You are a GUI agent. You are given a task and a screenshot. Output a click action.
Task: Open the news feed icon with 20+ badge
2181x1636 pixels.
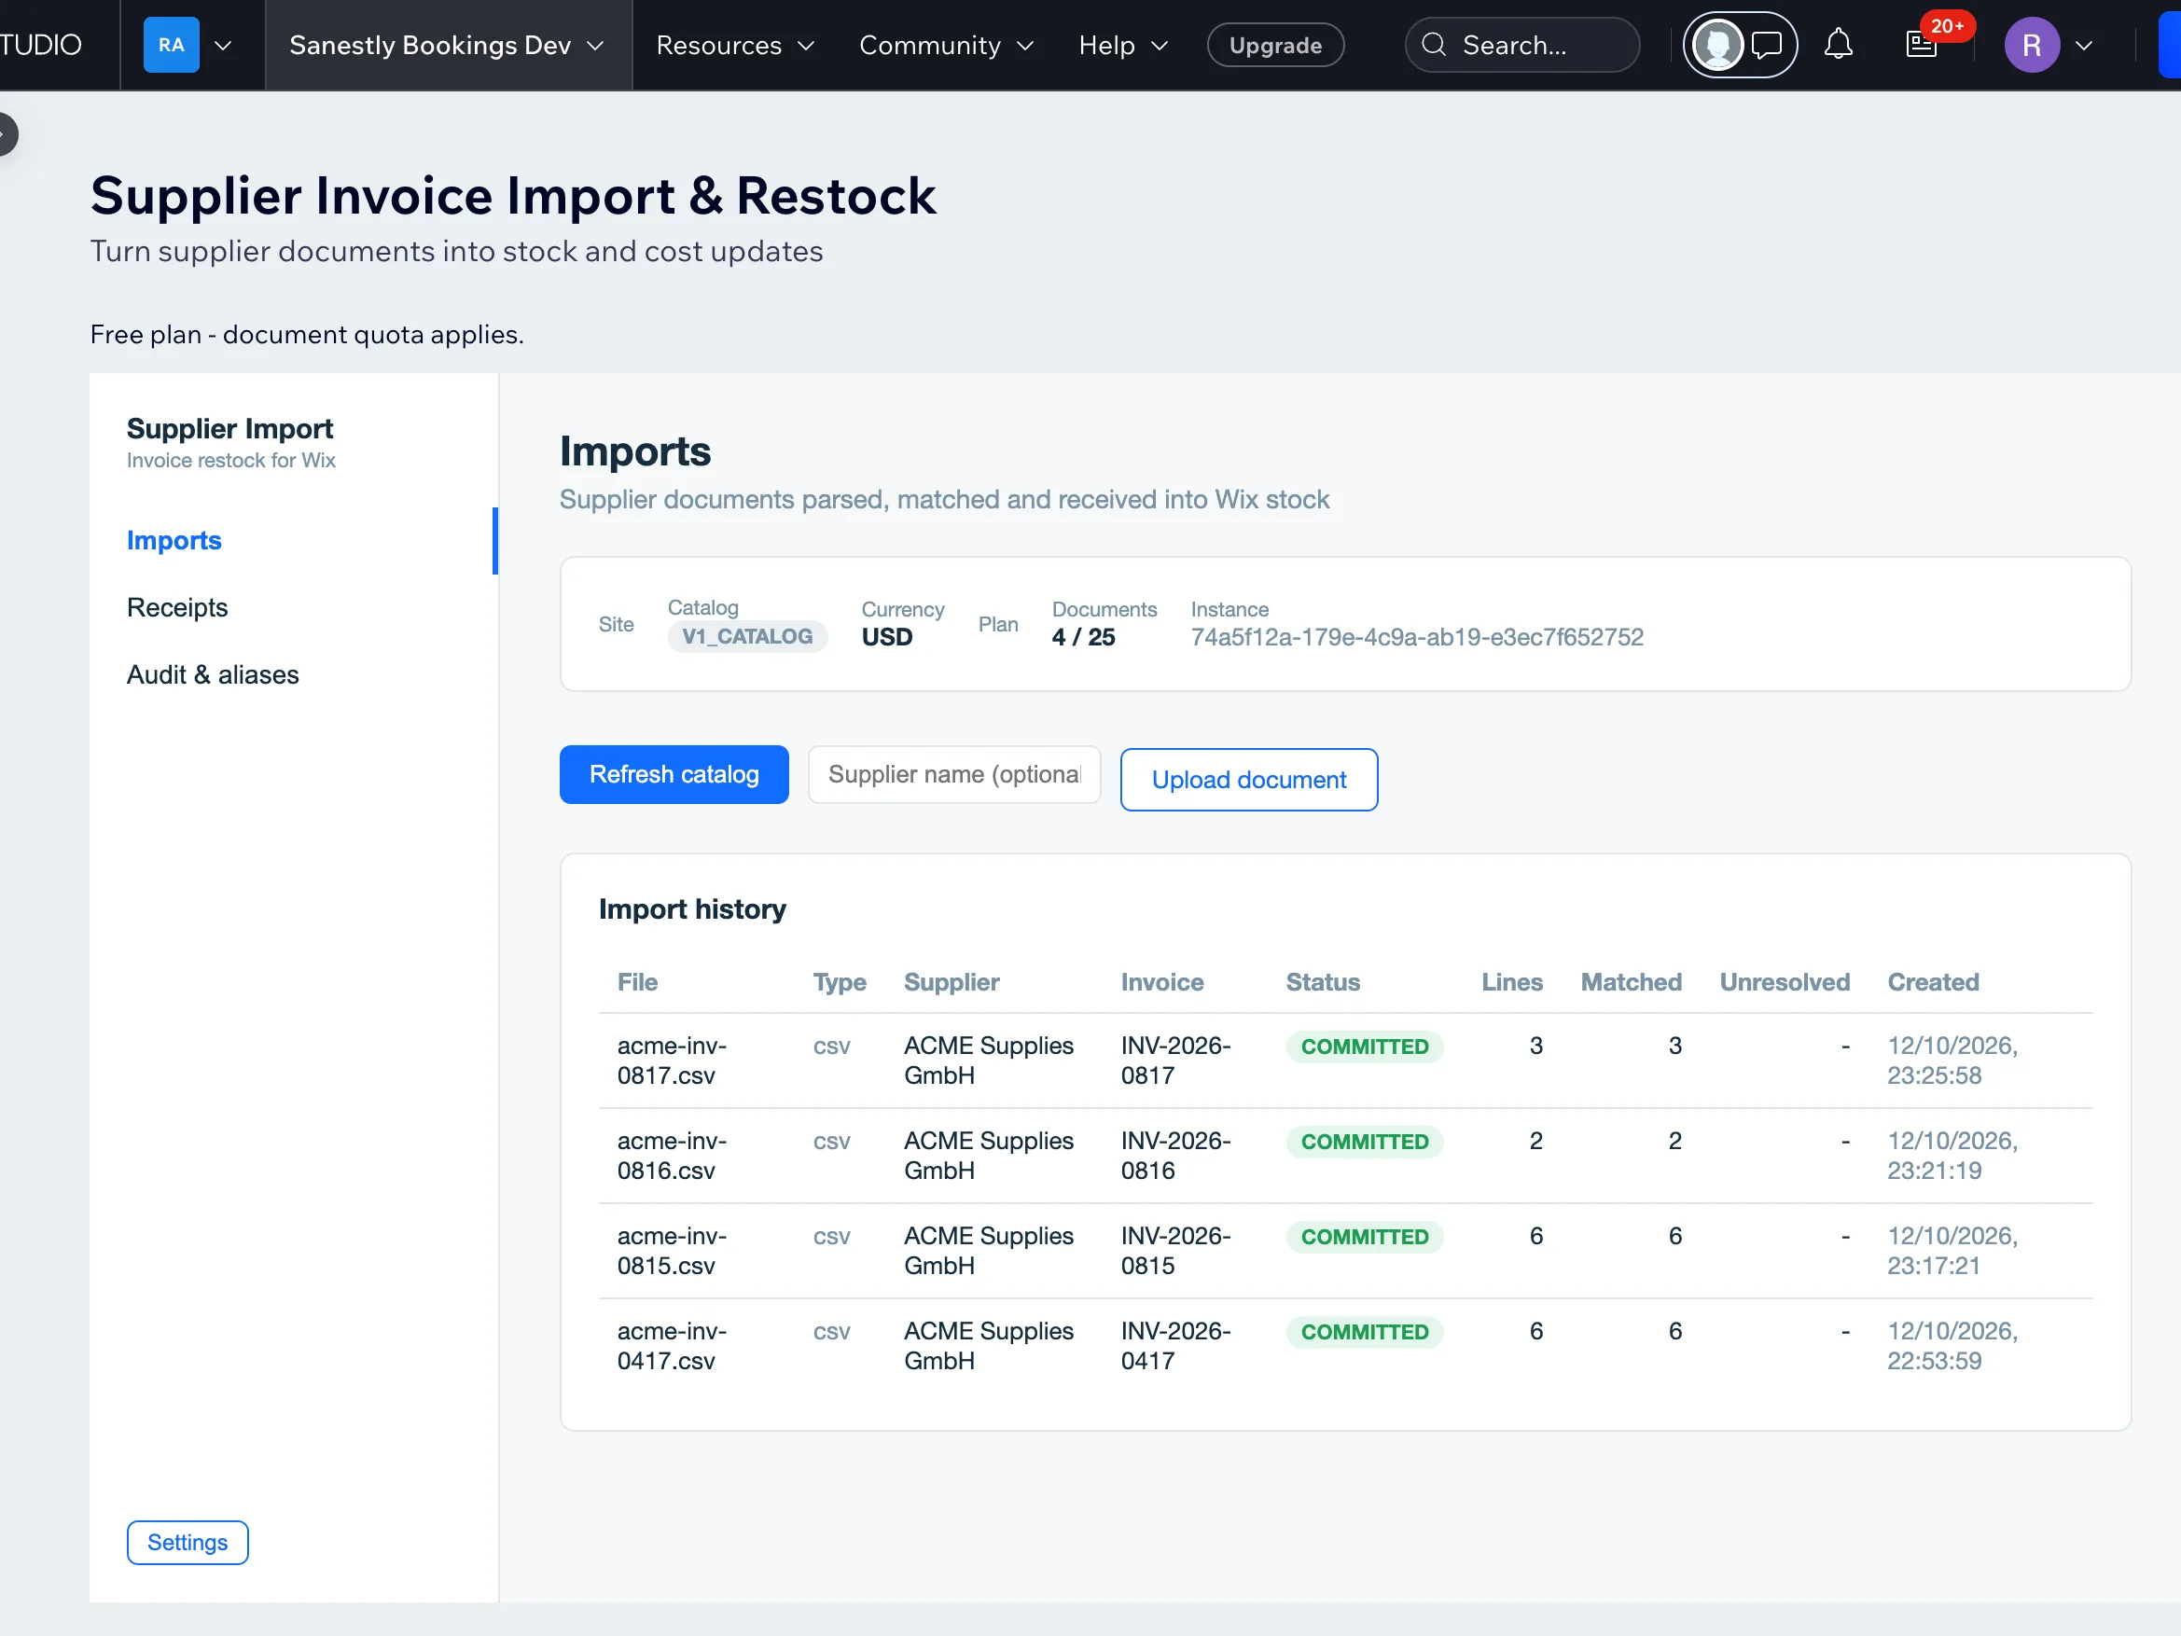[x=1923, y=45]
